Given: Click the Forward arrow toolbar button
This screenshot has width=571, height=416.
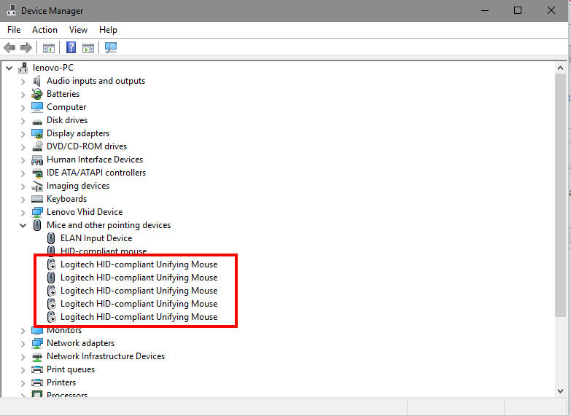Looking at the screenshot, I should [x=26, y=48].
